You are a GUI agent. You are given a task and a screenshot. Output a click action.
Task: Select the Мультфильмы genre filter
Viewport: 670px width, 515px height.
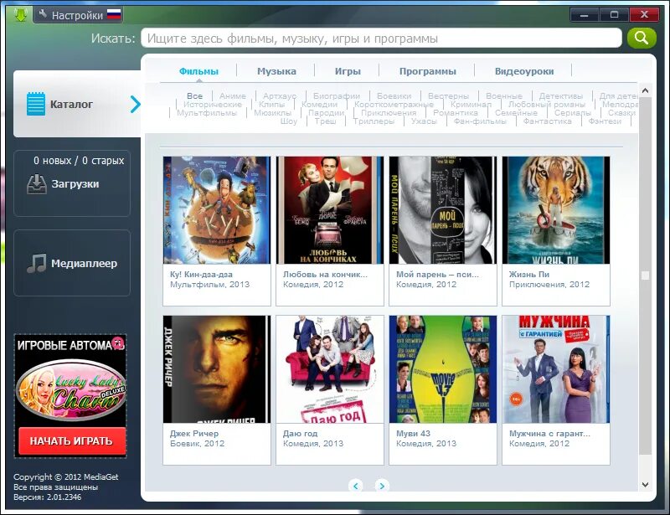(x=207, y=113)
